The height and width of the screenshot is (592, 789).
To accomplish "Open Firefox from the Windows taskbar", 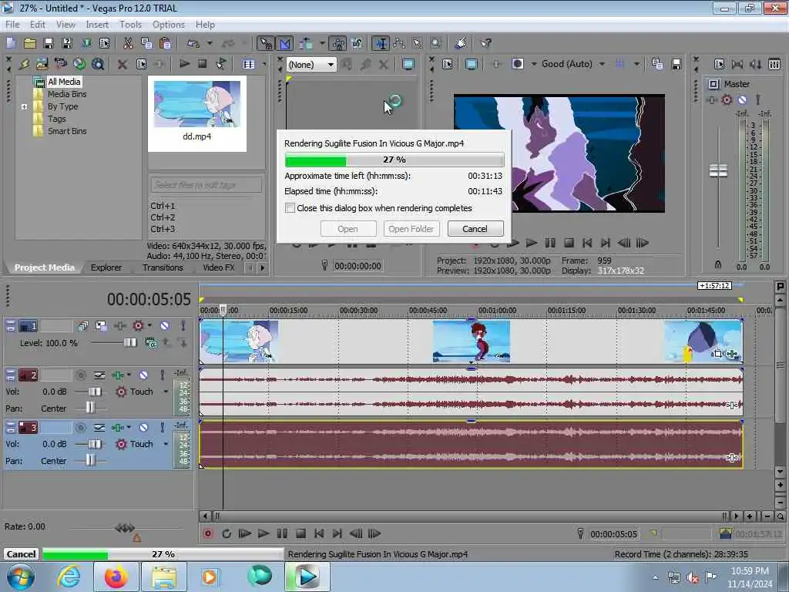I will [116, 577].
